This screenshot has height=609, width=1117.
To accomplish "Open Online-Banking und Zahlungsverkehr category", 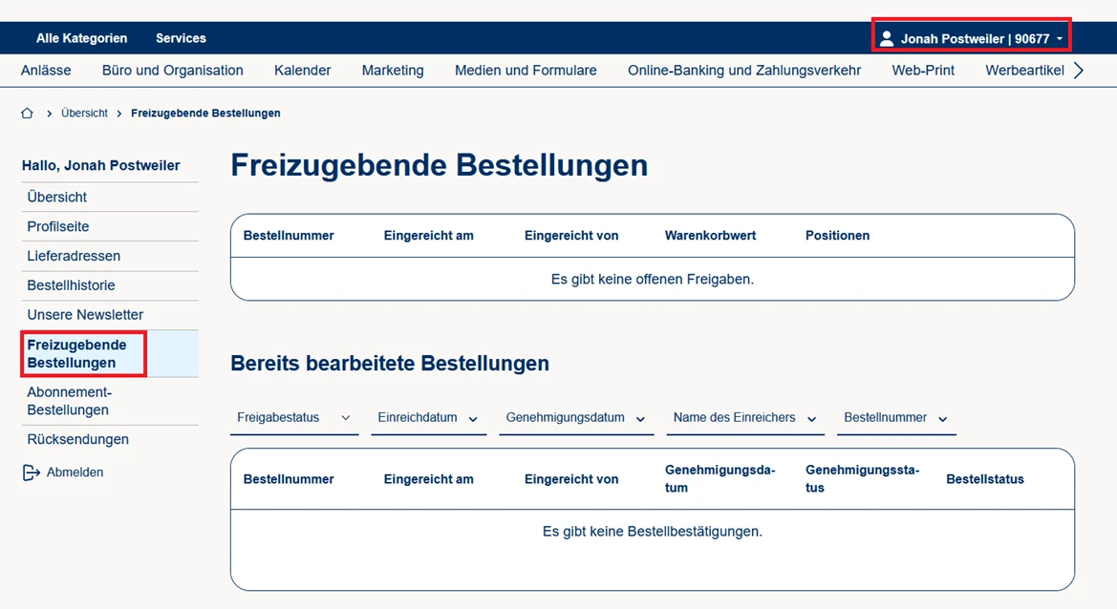I will [743, 71].
